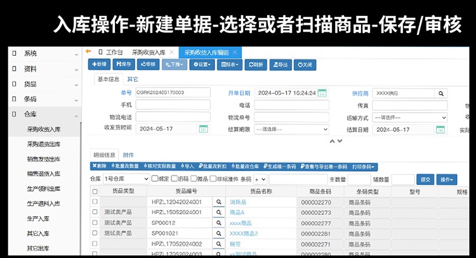
Task: Open the 消耗品 product link
Action: pyautogui.click(x=238, y=202)
